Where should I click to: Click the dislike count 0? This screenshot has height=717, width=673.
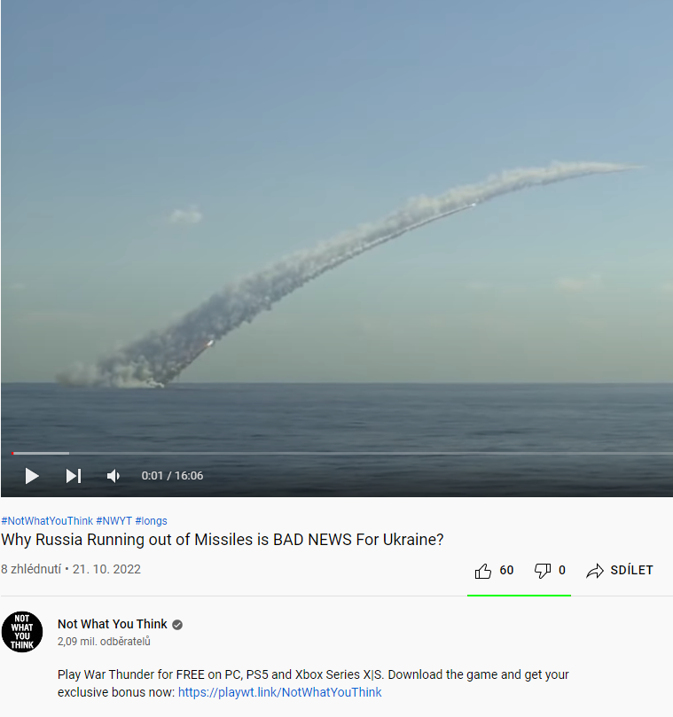pyautogui.click(x=562, y=570)
